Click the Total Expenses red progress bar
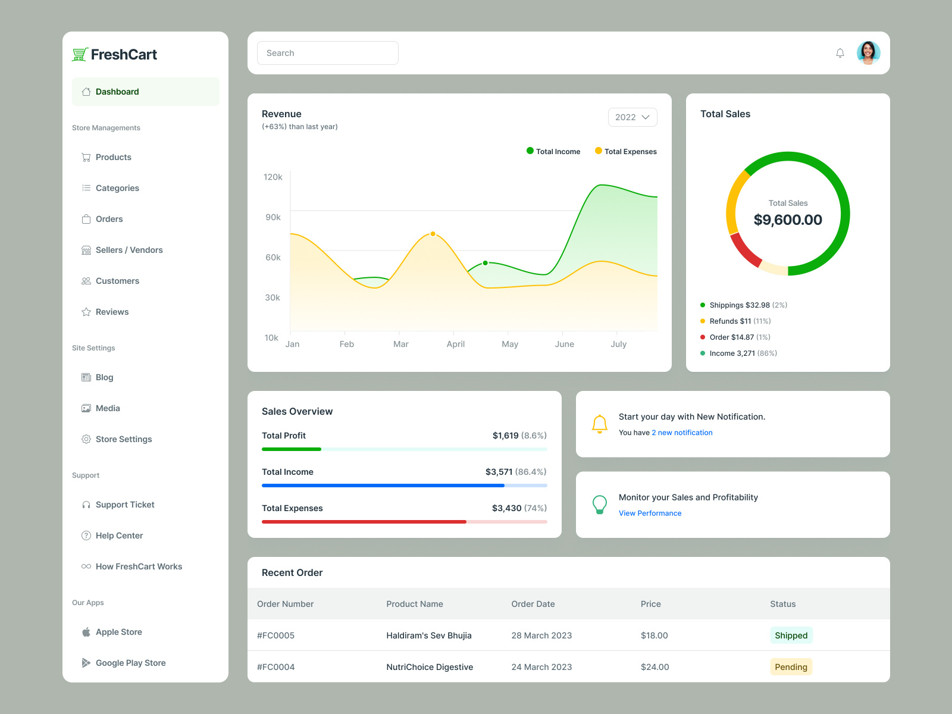This screenshot has width=952, height=714. click(364, 522)
